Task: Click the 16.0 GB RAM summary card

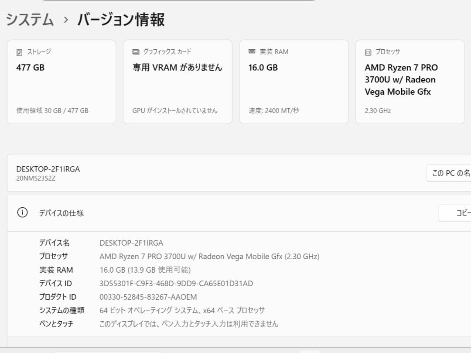Action: pyautogui.click(x=294, y=81)
